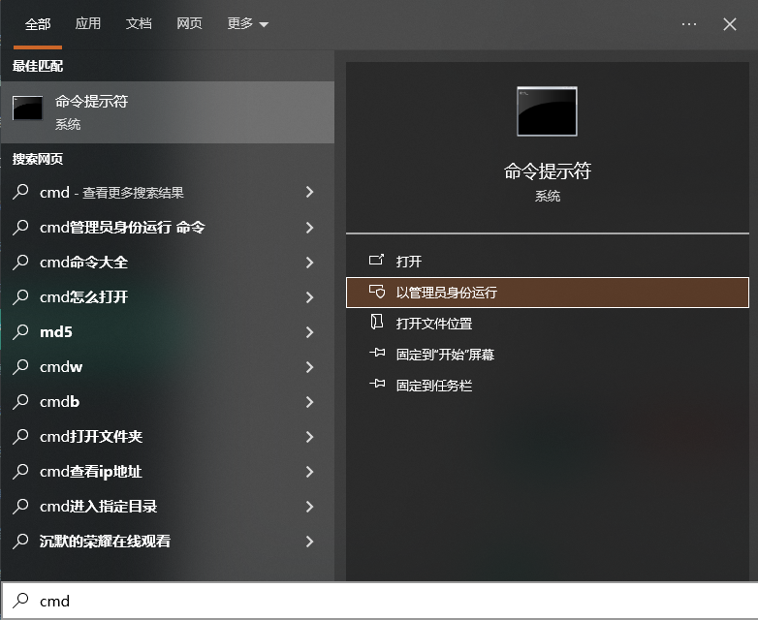The image size is (758, 620).
Task: Expand the arrow for cmdw
Action: coord(310,367)
